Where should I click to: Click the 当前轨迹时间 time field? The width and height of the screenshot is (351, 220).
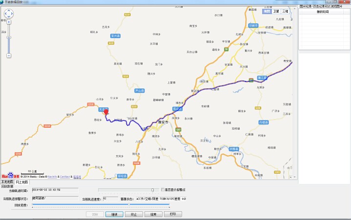point(55,190)
